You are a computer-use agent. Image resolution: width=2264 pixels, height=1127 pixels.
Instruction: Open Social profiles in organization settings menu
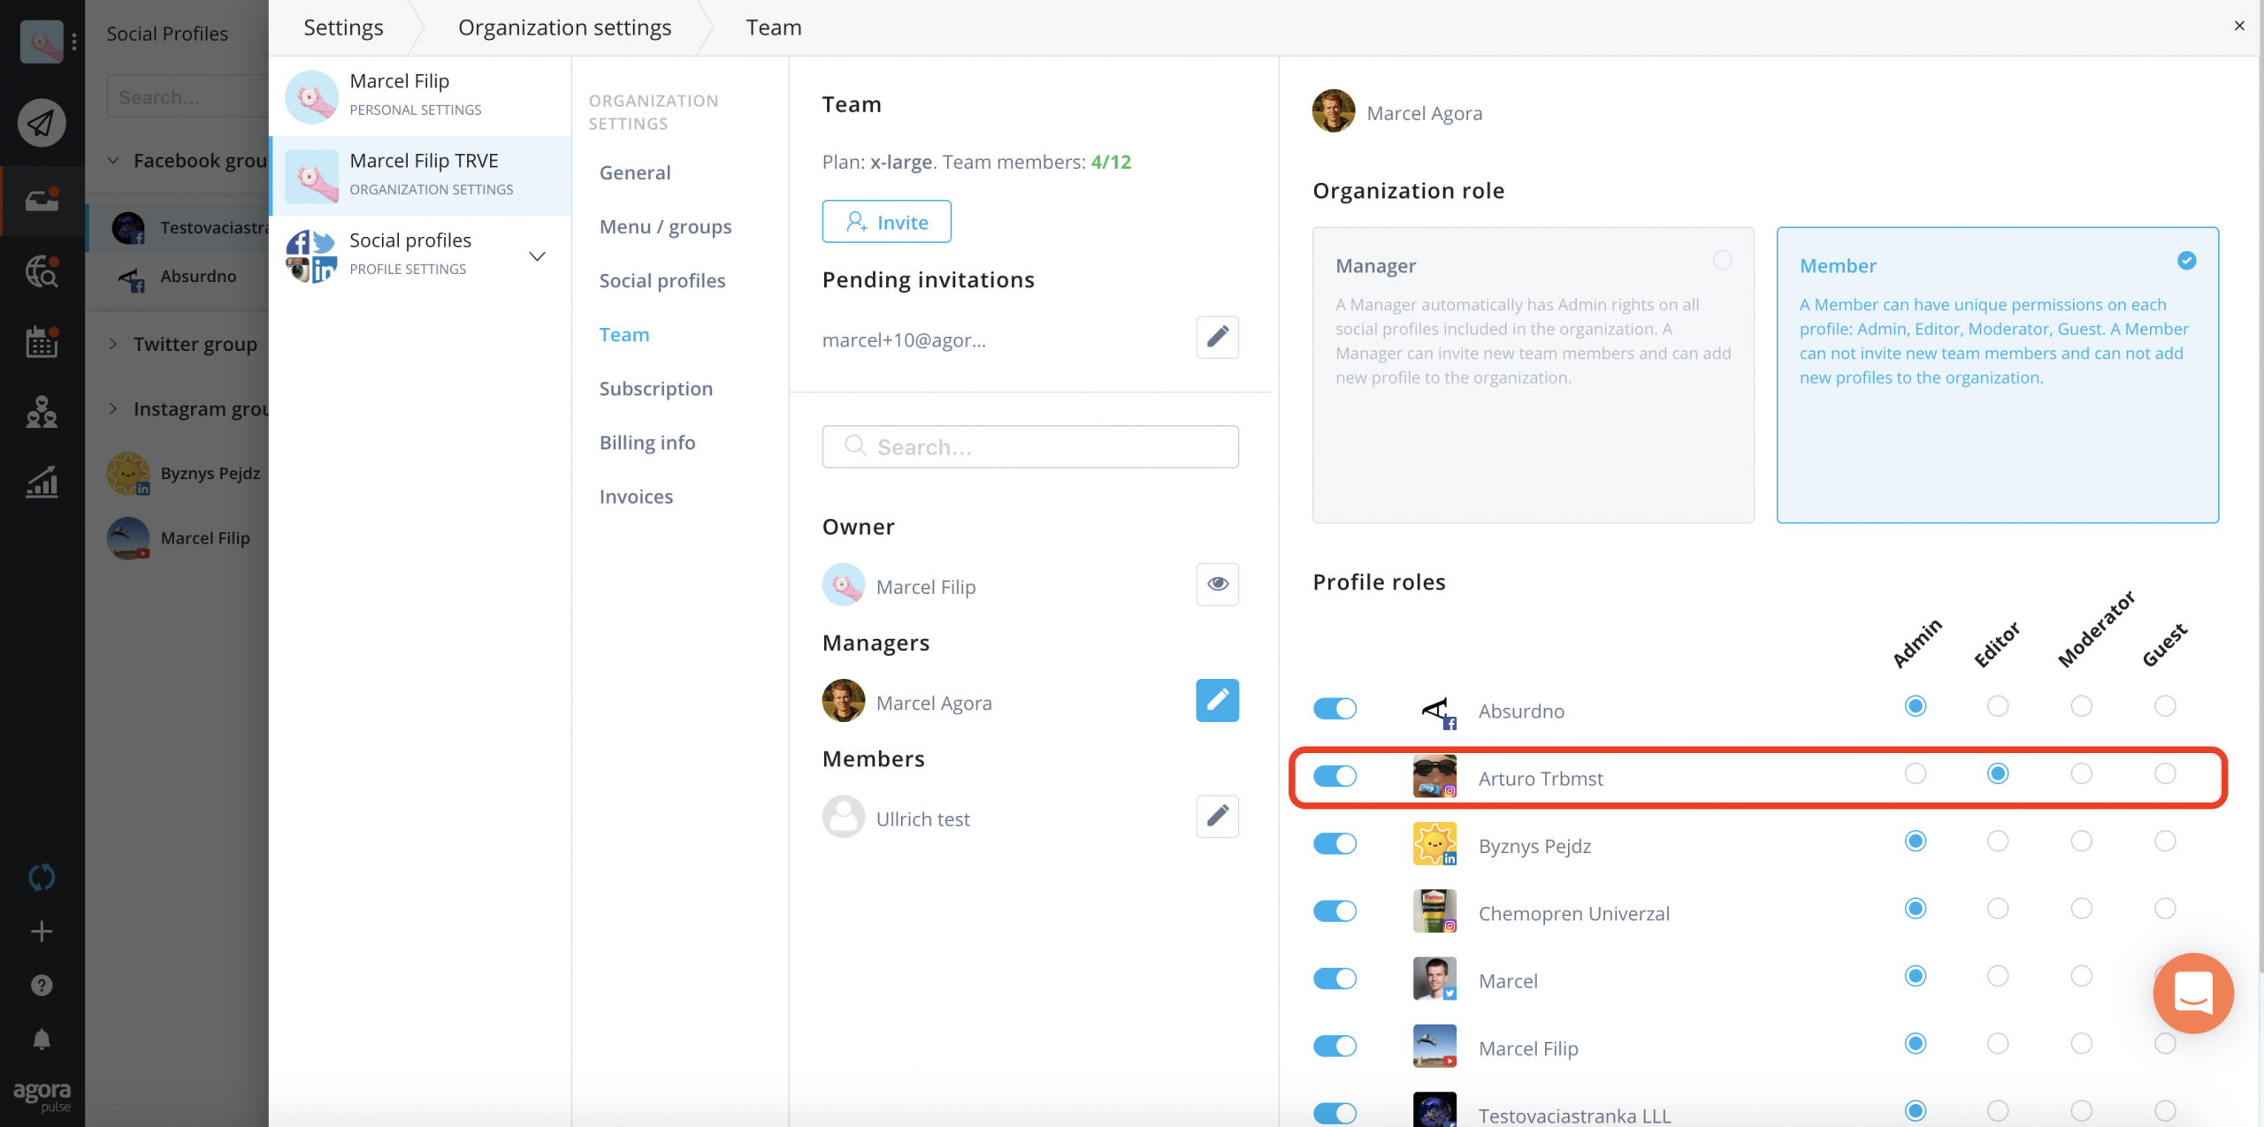[x=662, y=280]
